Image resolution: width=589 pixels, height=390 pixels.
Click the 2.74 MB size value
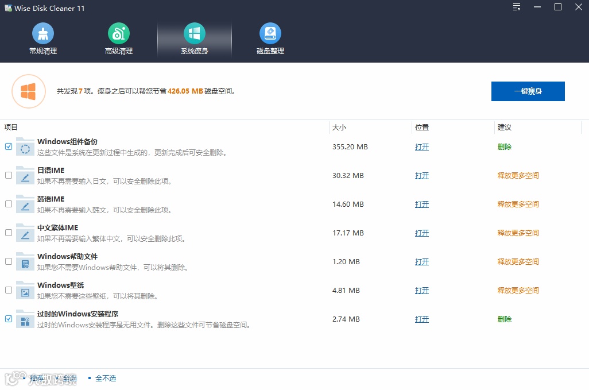coord(346,319)
